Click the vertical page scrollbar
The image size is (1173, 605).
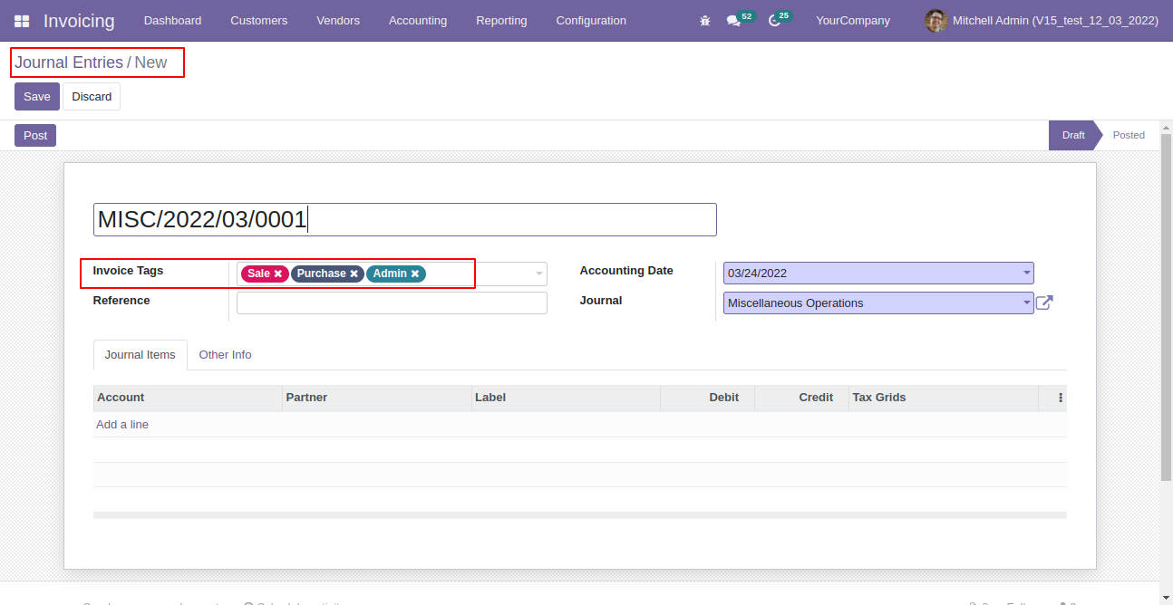1167,308
